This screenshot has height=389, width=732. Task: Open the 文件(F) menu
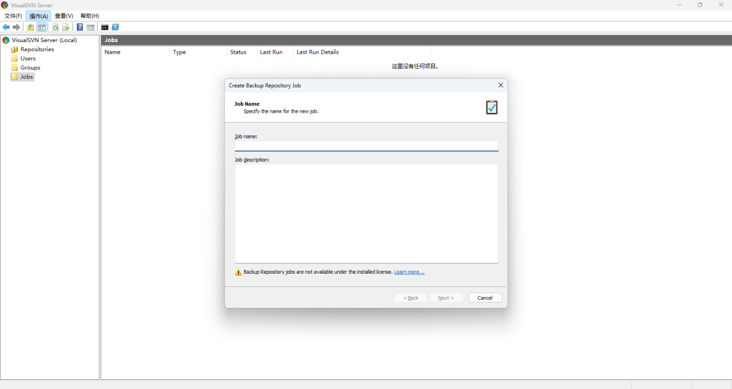(x=13, y=16)
